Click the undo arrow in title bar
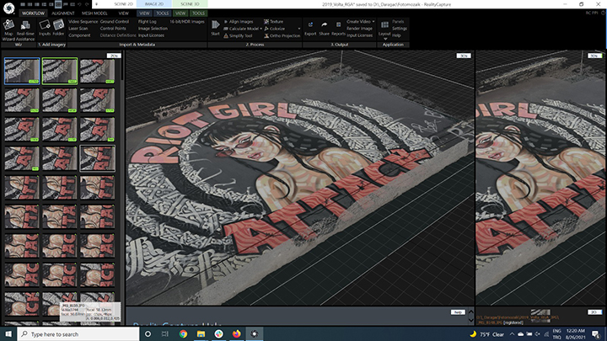This screenshot has height=341, width=607. click(79, 4)
